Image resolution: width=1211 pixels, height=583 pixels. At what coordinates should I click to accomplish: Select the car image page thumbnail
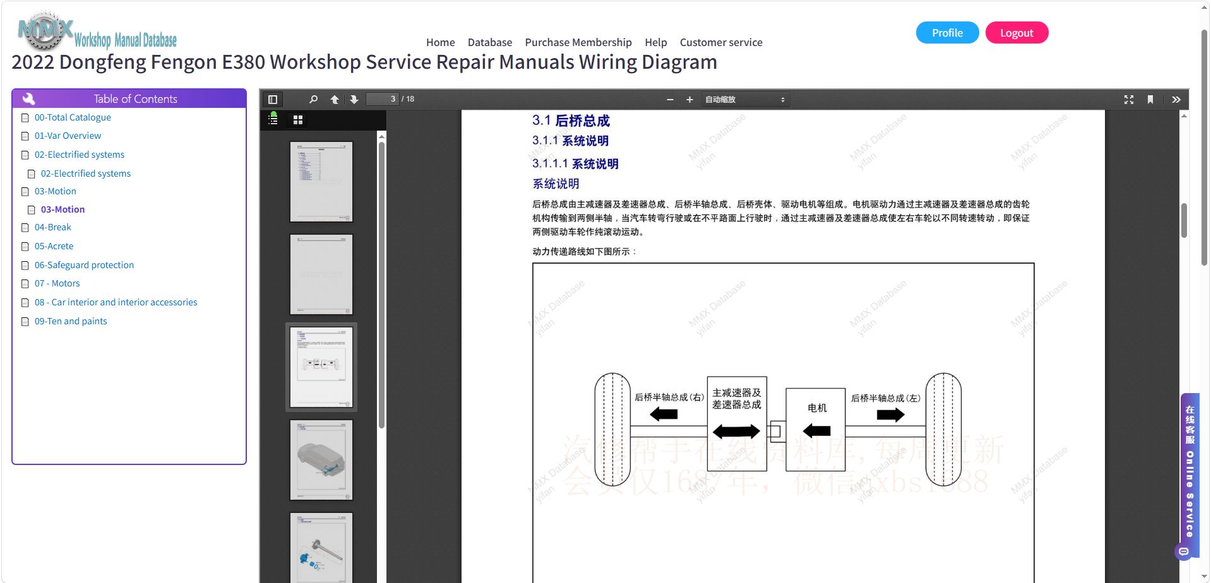321,460
